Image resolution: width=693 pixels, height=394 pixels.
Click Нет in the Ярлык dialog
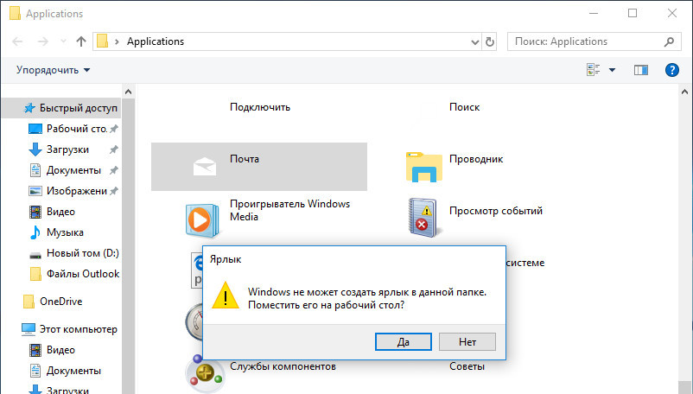pos(467,342)
